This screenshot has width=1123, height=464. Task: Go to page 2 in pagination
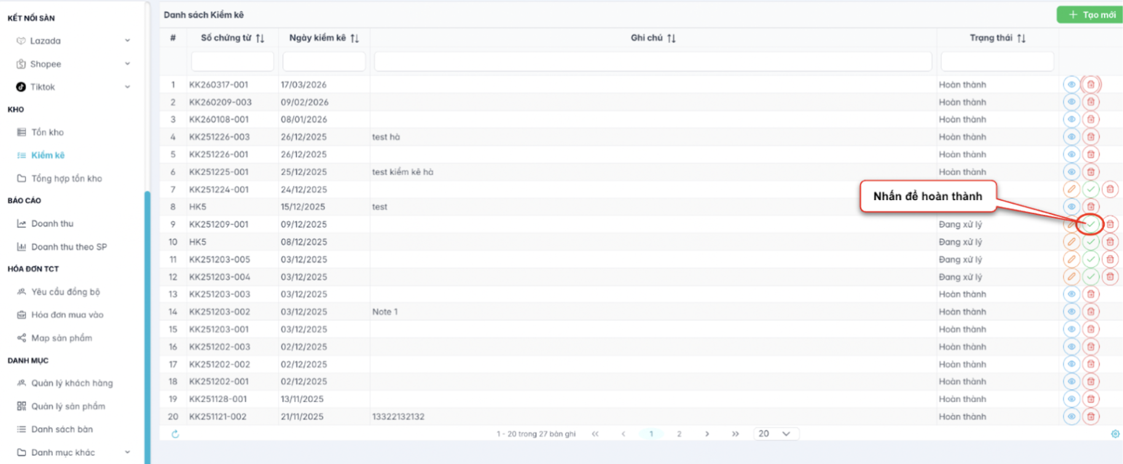[x=679, y=434]
